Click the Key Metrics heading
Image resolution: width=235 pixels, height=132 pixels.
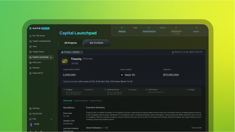69,108
